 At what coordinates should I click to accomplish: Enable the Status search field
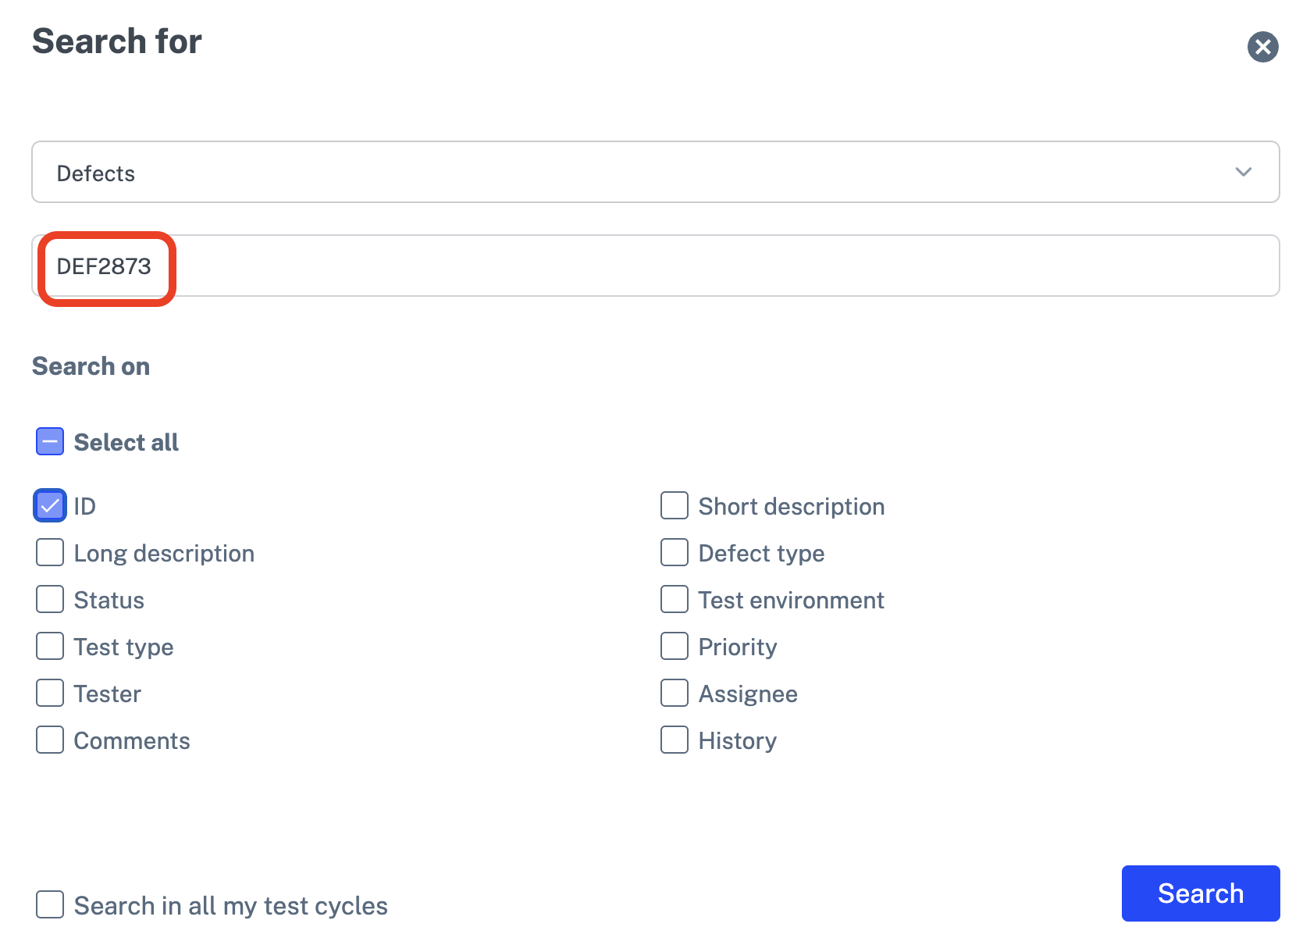click(50, 600)
